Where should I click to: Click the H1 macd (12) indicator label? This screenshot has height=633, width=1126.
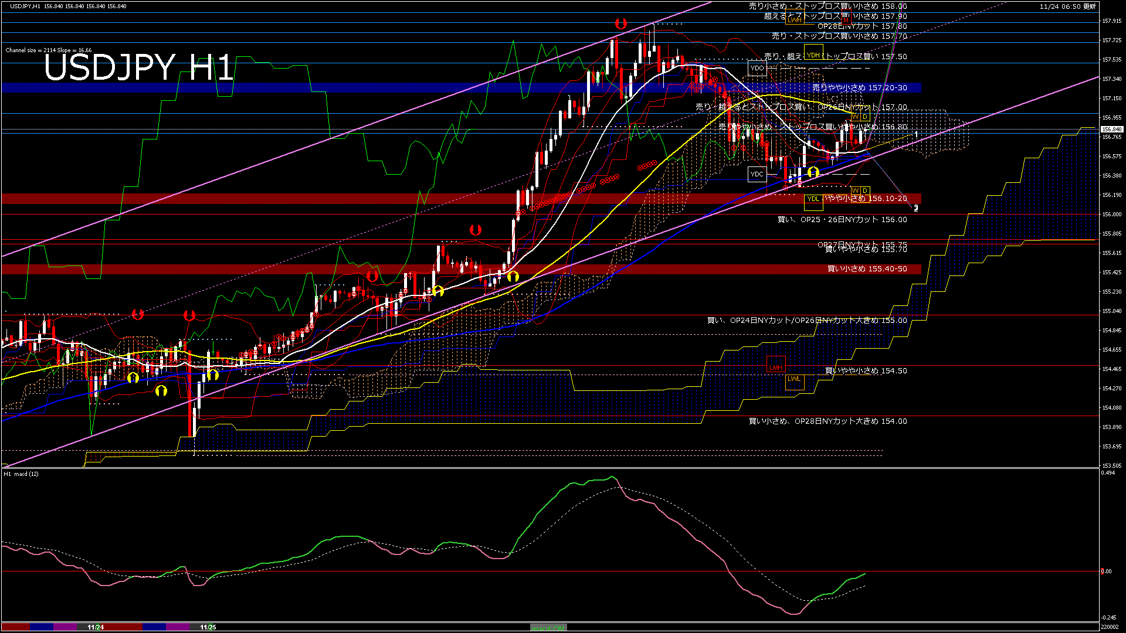click(x=21, y=474)
